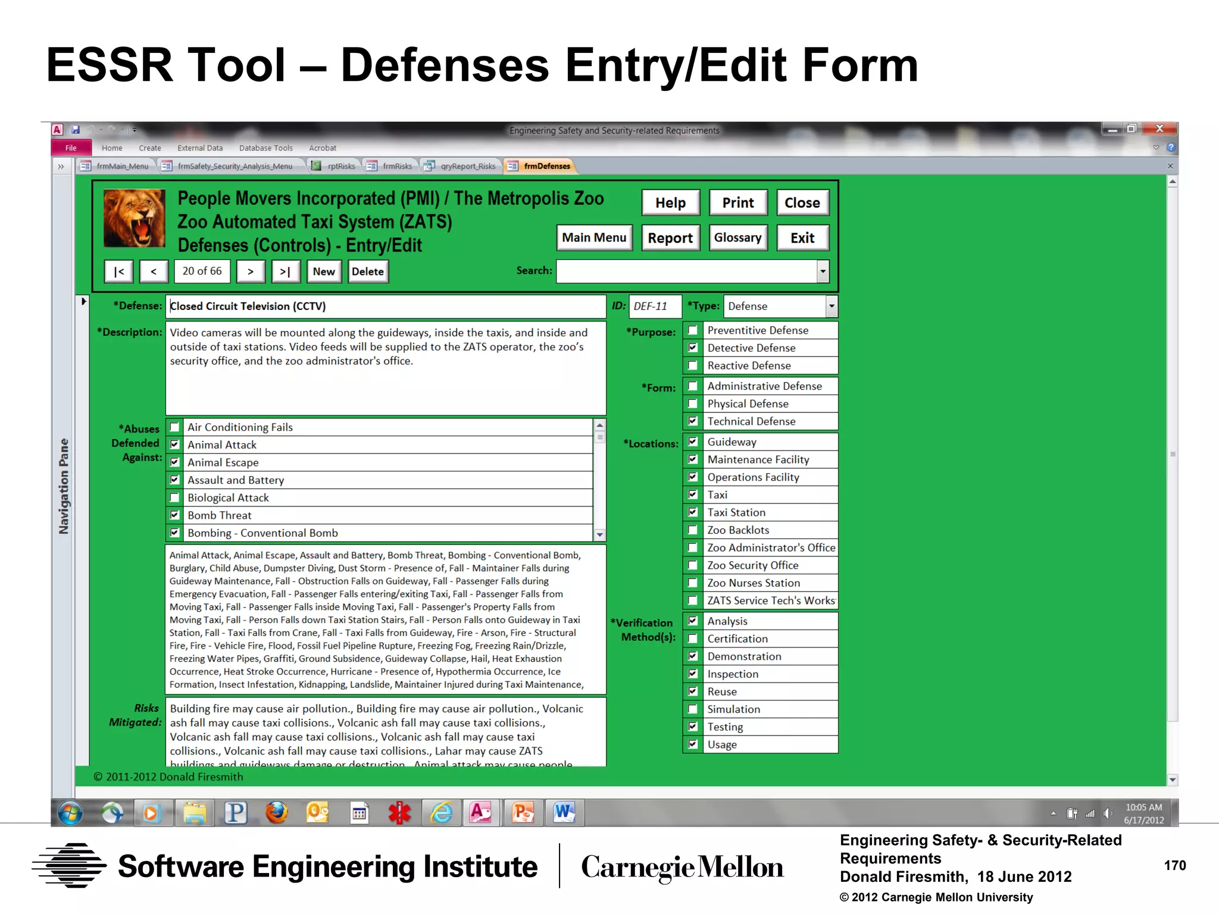Open Outlook from the taskbar
Screen dimensions: 1219x914
pyautogui.click(x=317, y=813)
